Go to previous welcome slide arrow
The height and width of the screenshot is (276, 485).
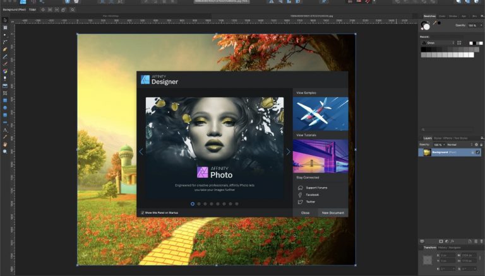pyautogui.click(x=141, y=152)
